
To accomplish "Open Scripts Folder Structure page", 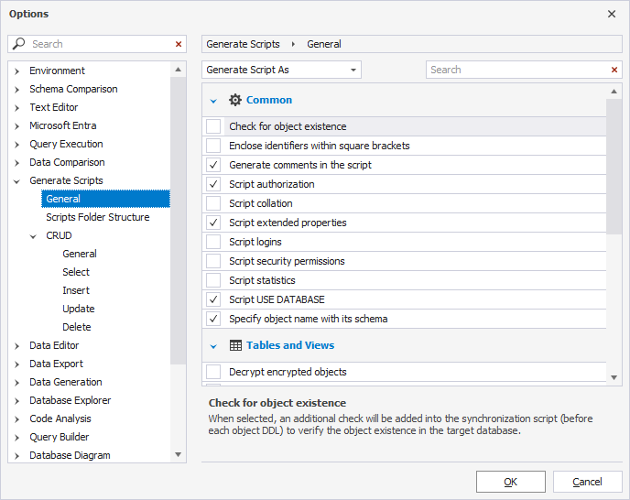I will [x=98, y=217].
